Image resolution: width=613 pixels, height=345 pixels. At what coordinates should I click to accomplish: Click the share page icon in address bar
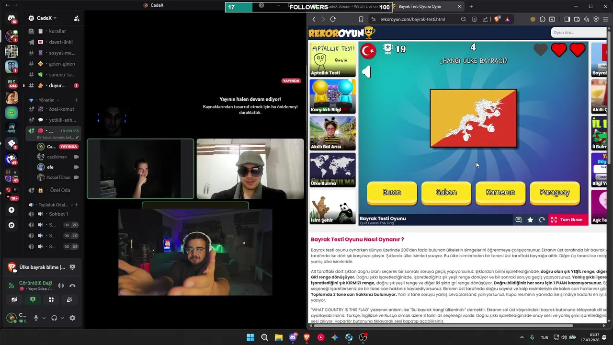click(485, 19)
